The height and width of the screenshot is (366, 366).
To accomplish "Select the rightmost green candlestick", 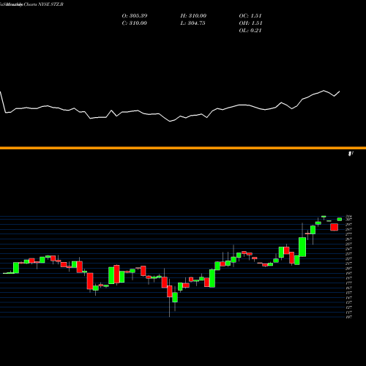I will (340, 219).
